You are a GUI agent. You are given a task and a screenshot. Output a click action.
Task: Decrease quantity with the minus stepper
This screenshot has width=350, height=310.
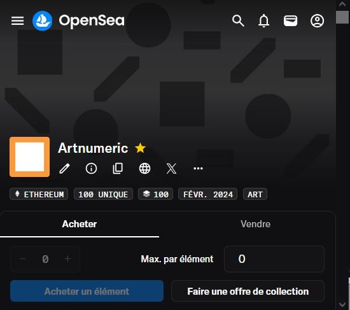pyautogui.click(x=22, y=259)
